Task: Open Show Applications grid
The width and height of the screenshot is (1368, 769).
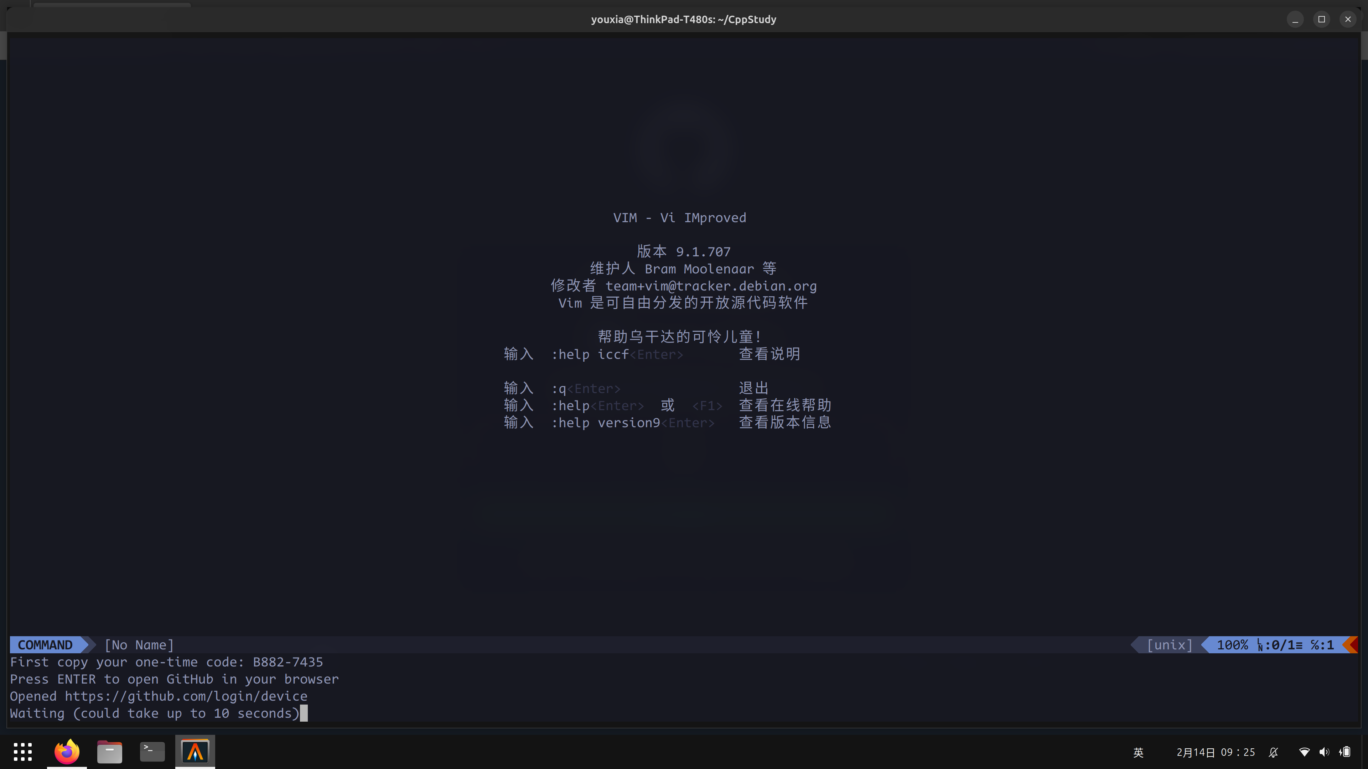Action: [22, 752]
